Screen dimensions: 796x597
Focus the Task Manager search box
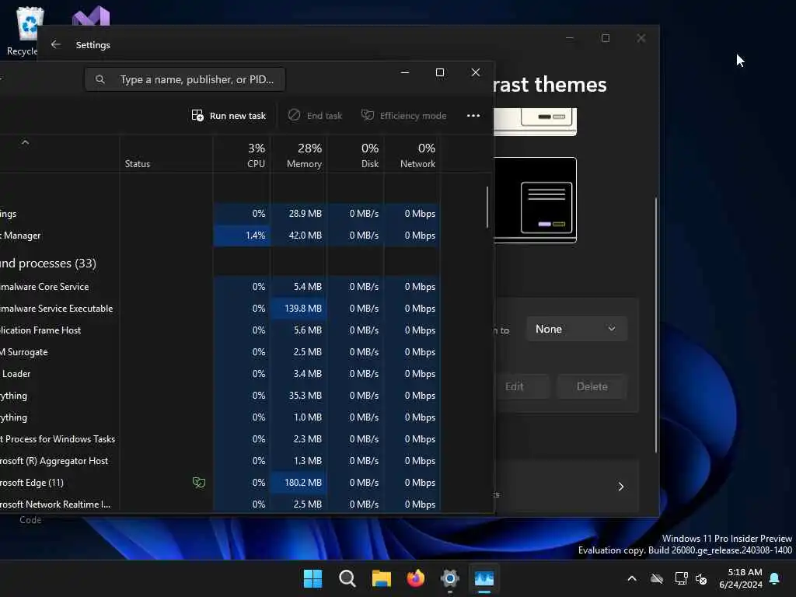185,80
